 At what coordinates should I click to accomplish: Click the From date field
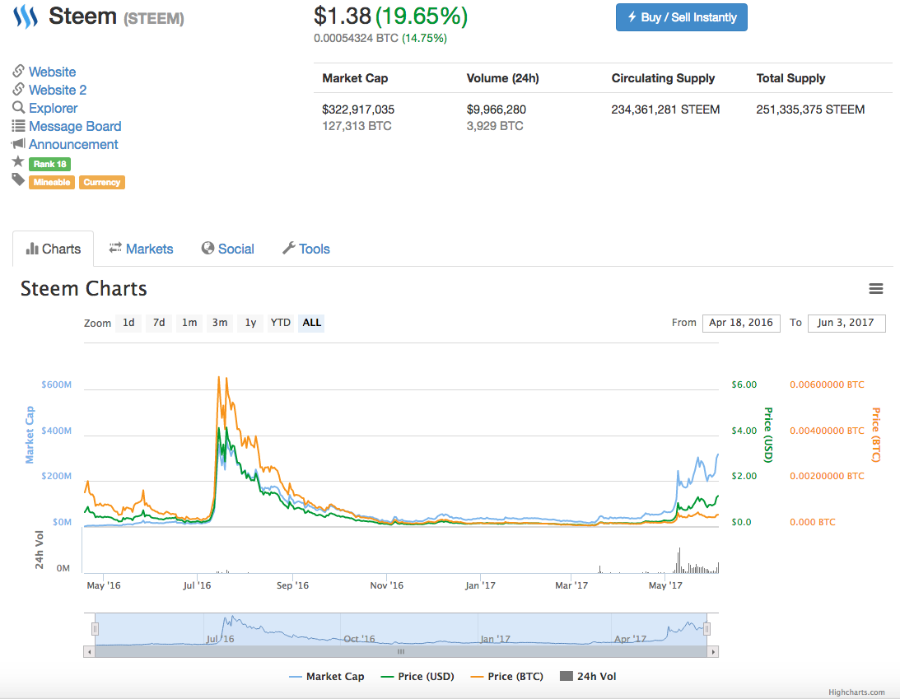click(741, 323)
